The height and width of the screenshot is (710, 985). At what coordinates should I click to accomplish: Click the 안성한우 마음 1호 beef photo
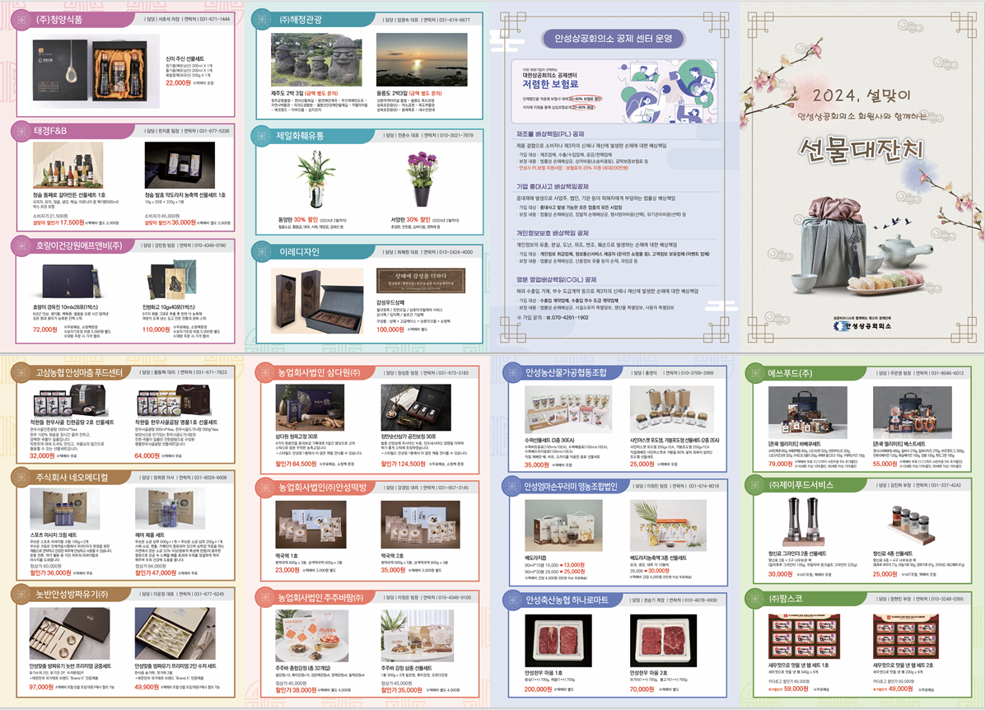coord(558,642)
